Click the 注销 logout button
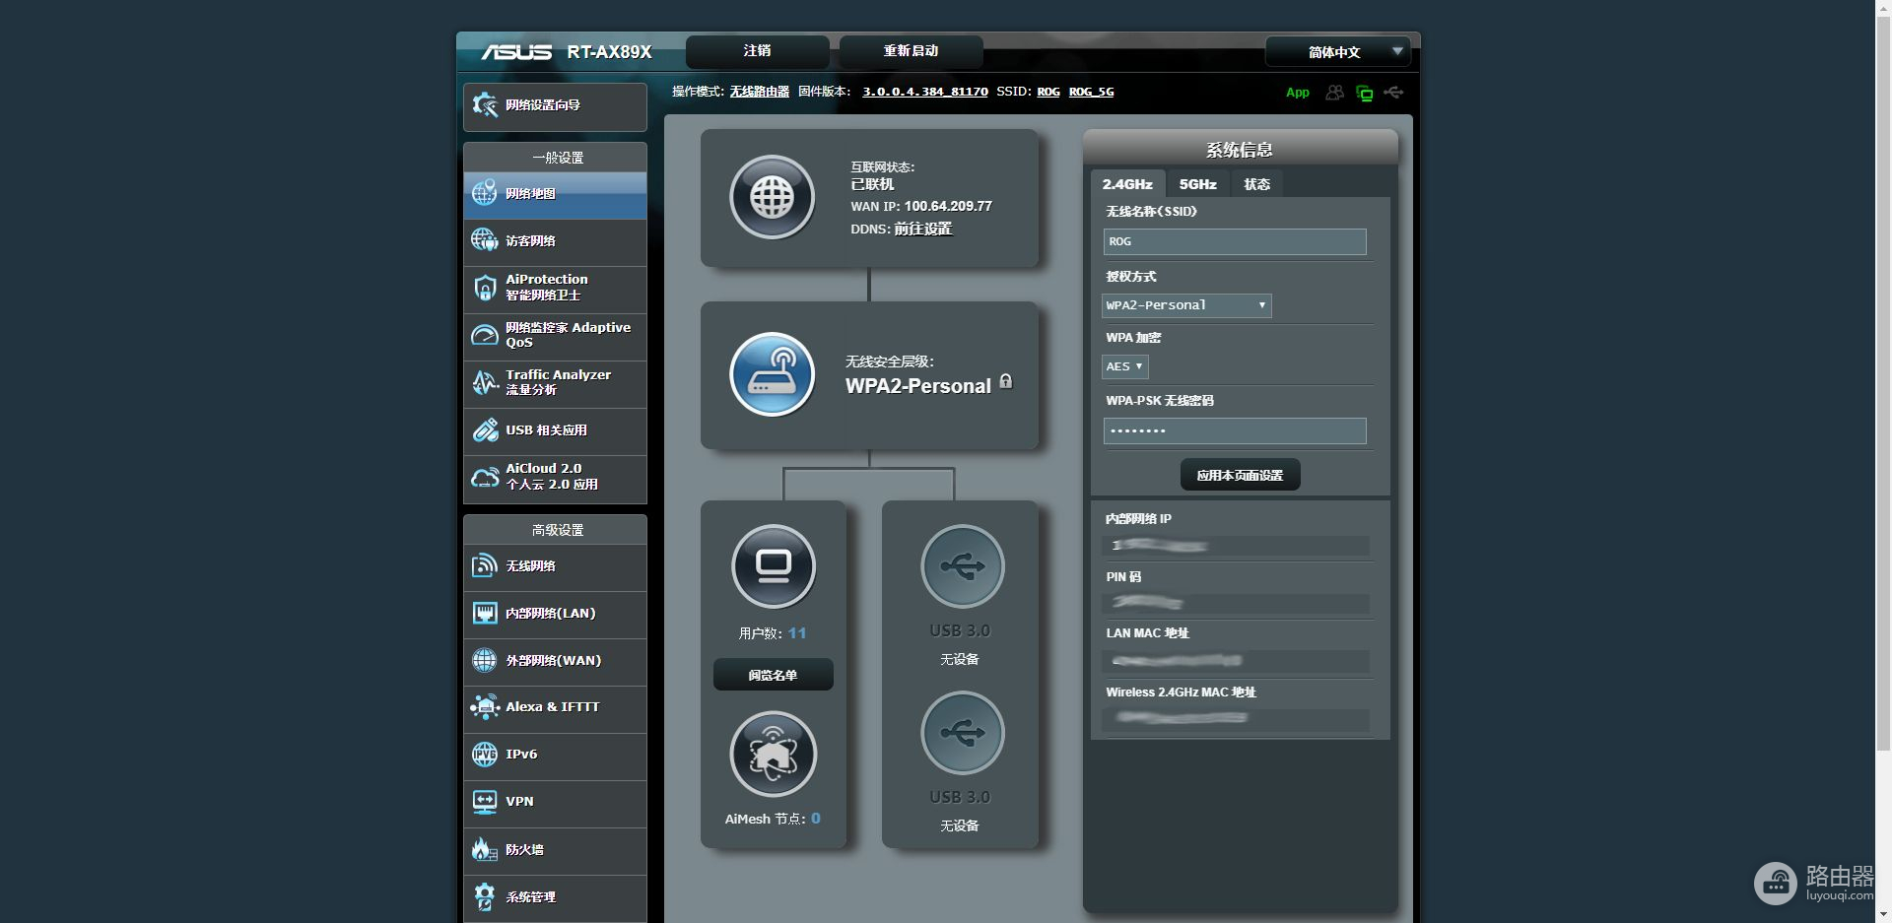The image size is (1892, 923). (757, 51)
